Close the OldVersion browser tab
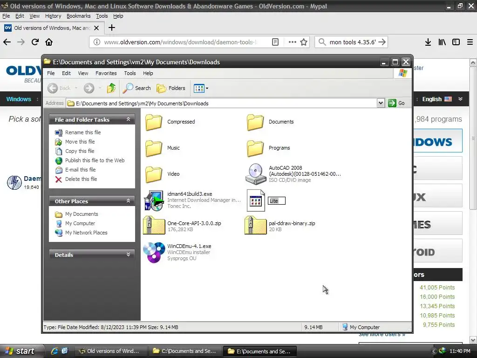Screen dimensions: 477x358 (96, 28)
